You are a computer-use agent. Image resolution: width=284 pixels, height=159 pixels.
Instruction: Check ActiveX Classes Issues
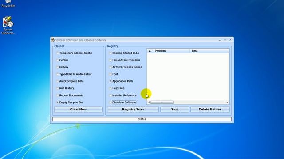(x=110, y=67)
